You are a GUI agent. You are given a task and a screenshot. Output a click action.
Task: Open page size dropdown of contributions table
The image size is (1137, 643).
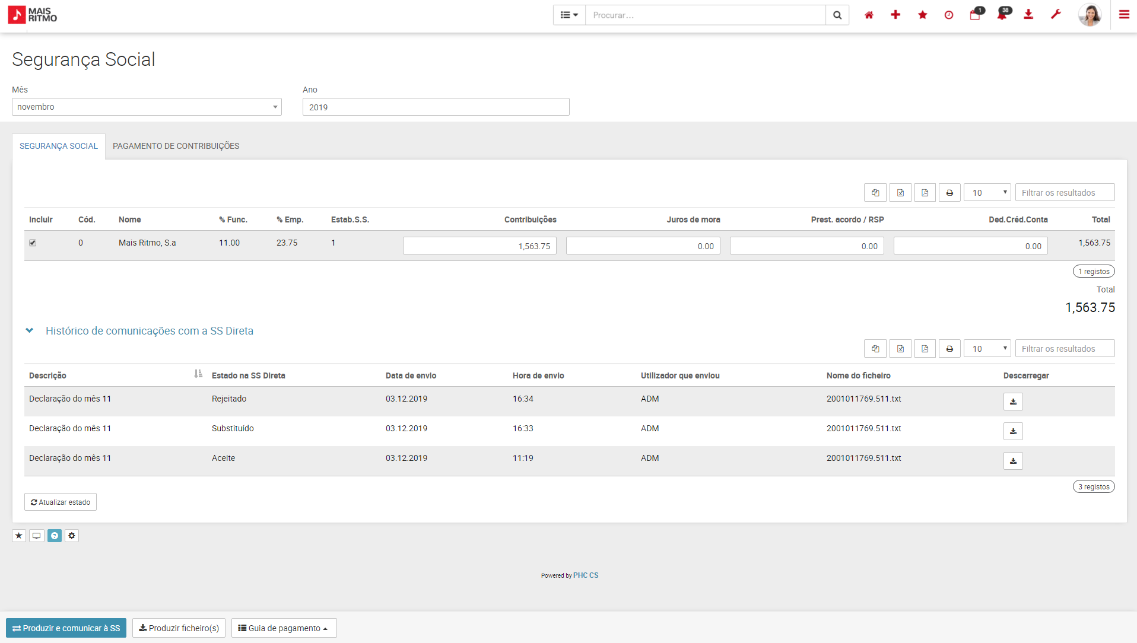coord(987,193)
